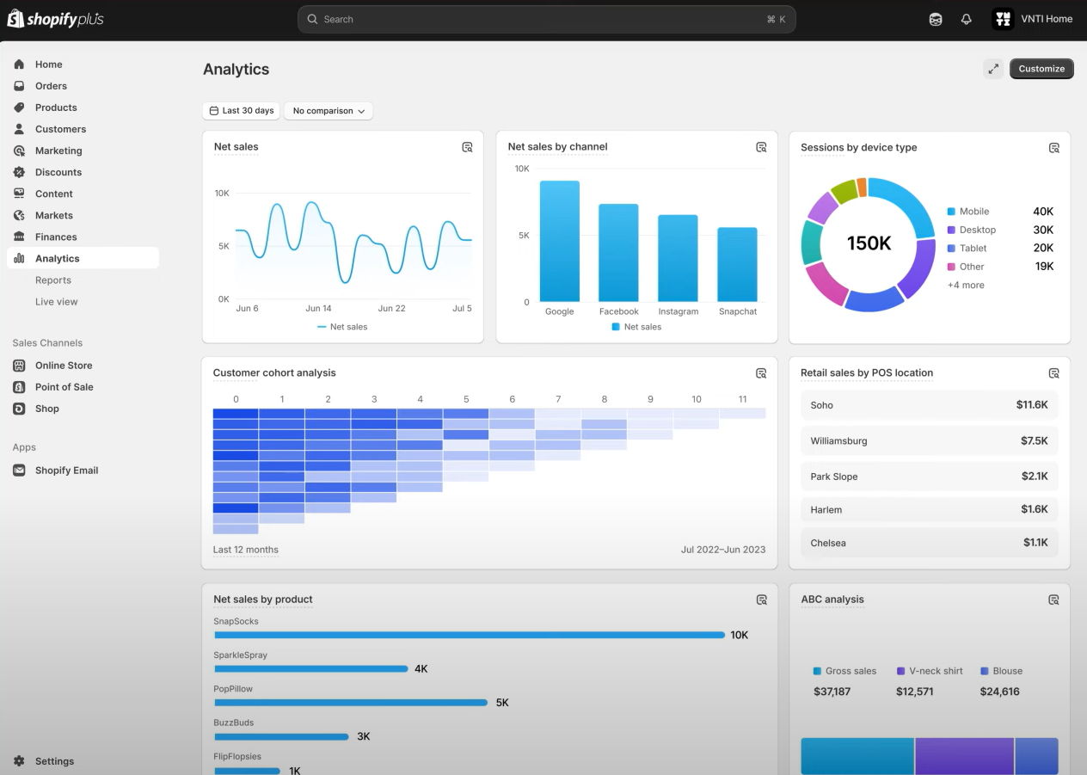Open report icon on Net sales by channel
Screen dimensions: 1087x775
click(x=761, y=147)
